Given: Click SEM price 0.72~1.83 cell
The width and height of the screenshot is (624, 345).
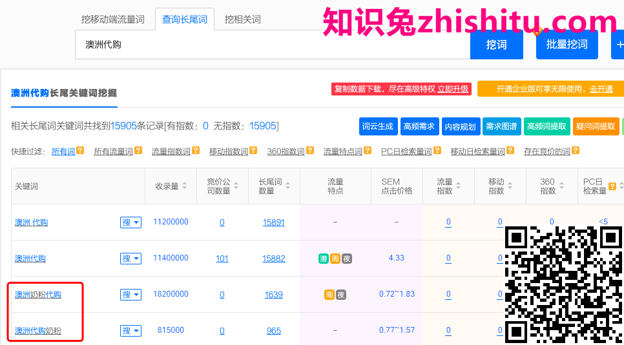Looking at the screenshot, I should [397, 294].
